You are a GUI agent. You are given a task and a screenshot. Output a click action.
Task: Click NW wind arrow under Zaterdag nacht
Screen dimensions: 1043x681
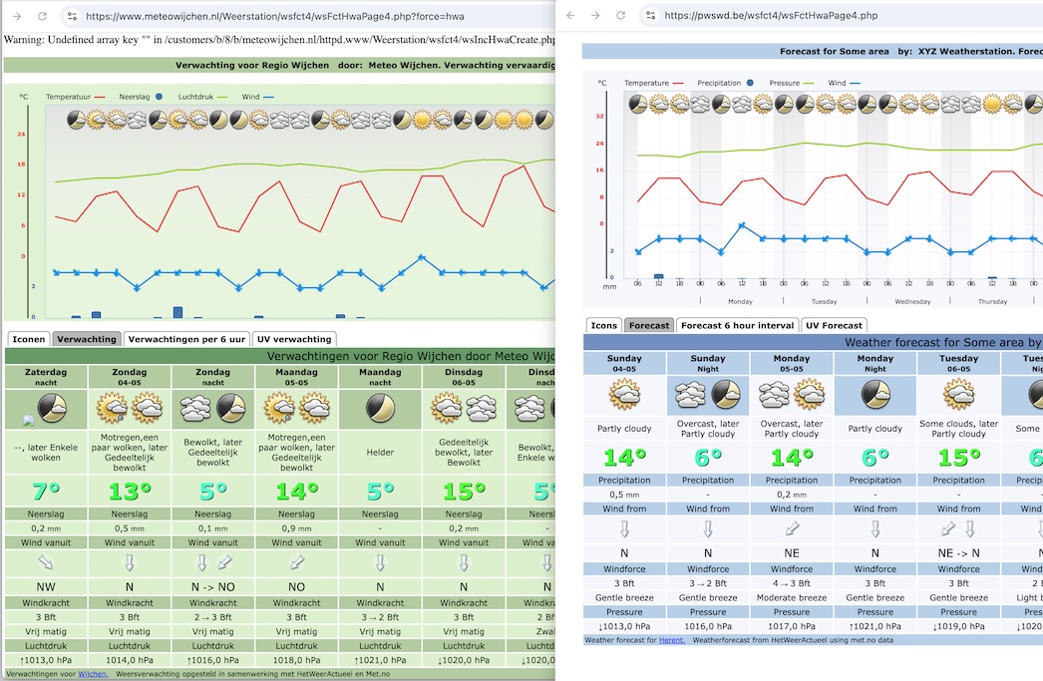46,562
